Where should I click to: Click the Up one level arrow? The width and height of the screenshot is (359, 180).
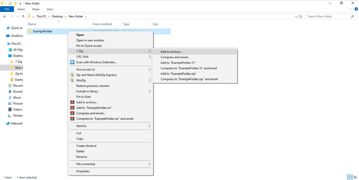(x=23, y=16)
